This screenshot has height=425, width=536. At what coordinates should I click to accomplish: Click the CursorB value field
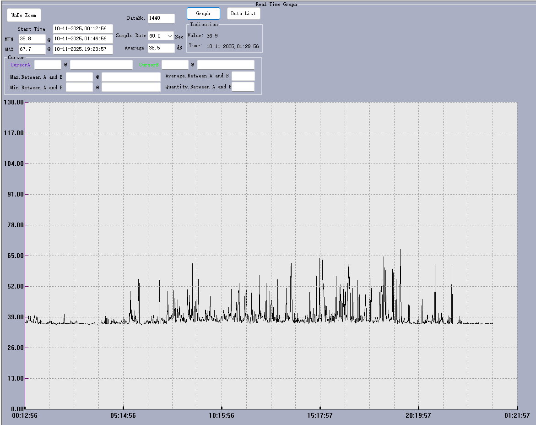pyautogui.click(x=175, y=65)
